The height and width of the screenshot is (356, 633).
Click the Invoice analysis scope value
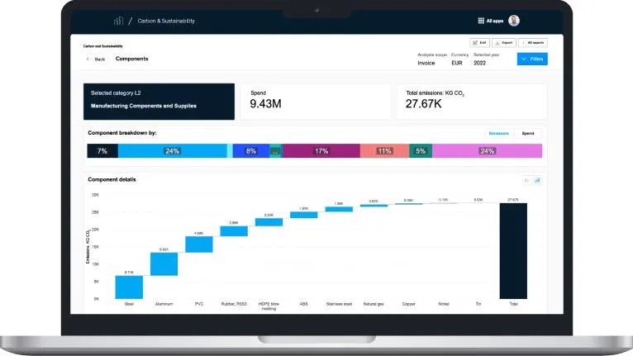pos(426,63)
